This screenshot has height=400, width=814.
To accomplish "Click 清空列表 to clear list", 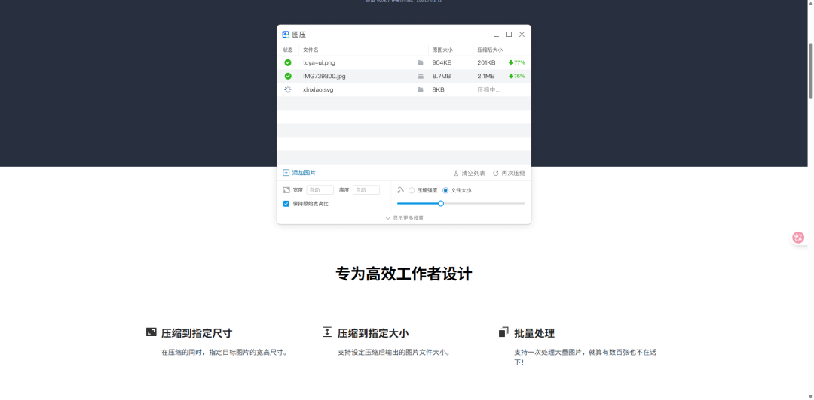I will [470, 173].
